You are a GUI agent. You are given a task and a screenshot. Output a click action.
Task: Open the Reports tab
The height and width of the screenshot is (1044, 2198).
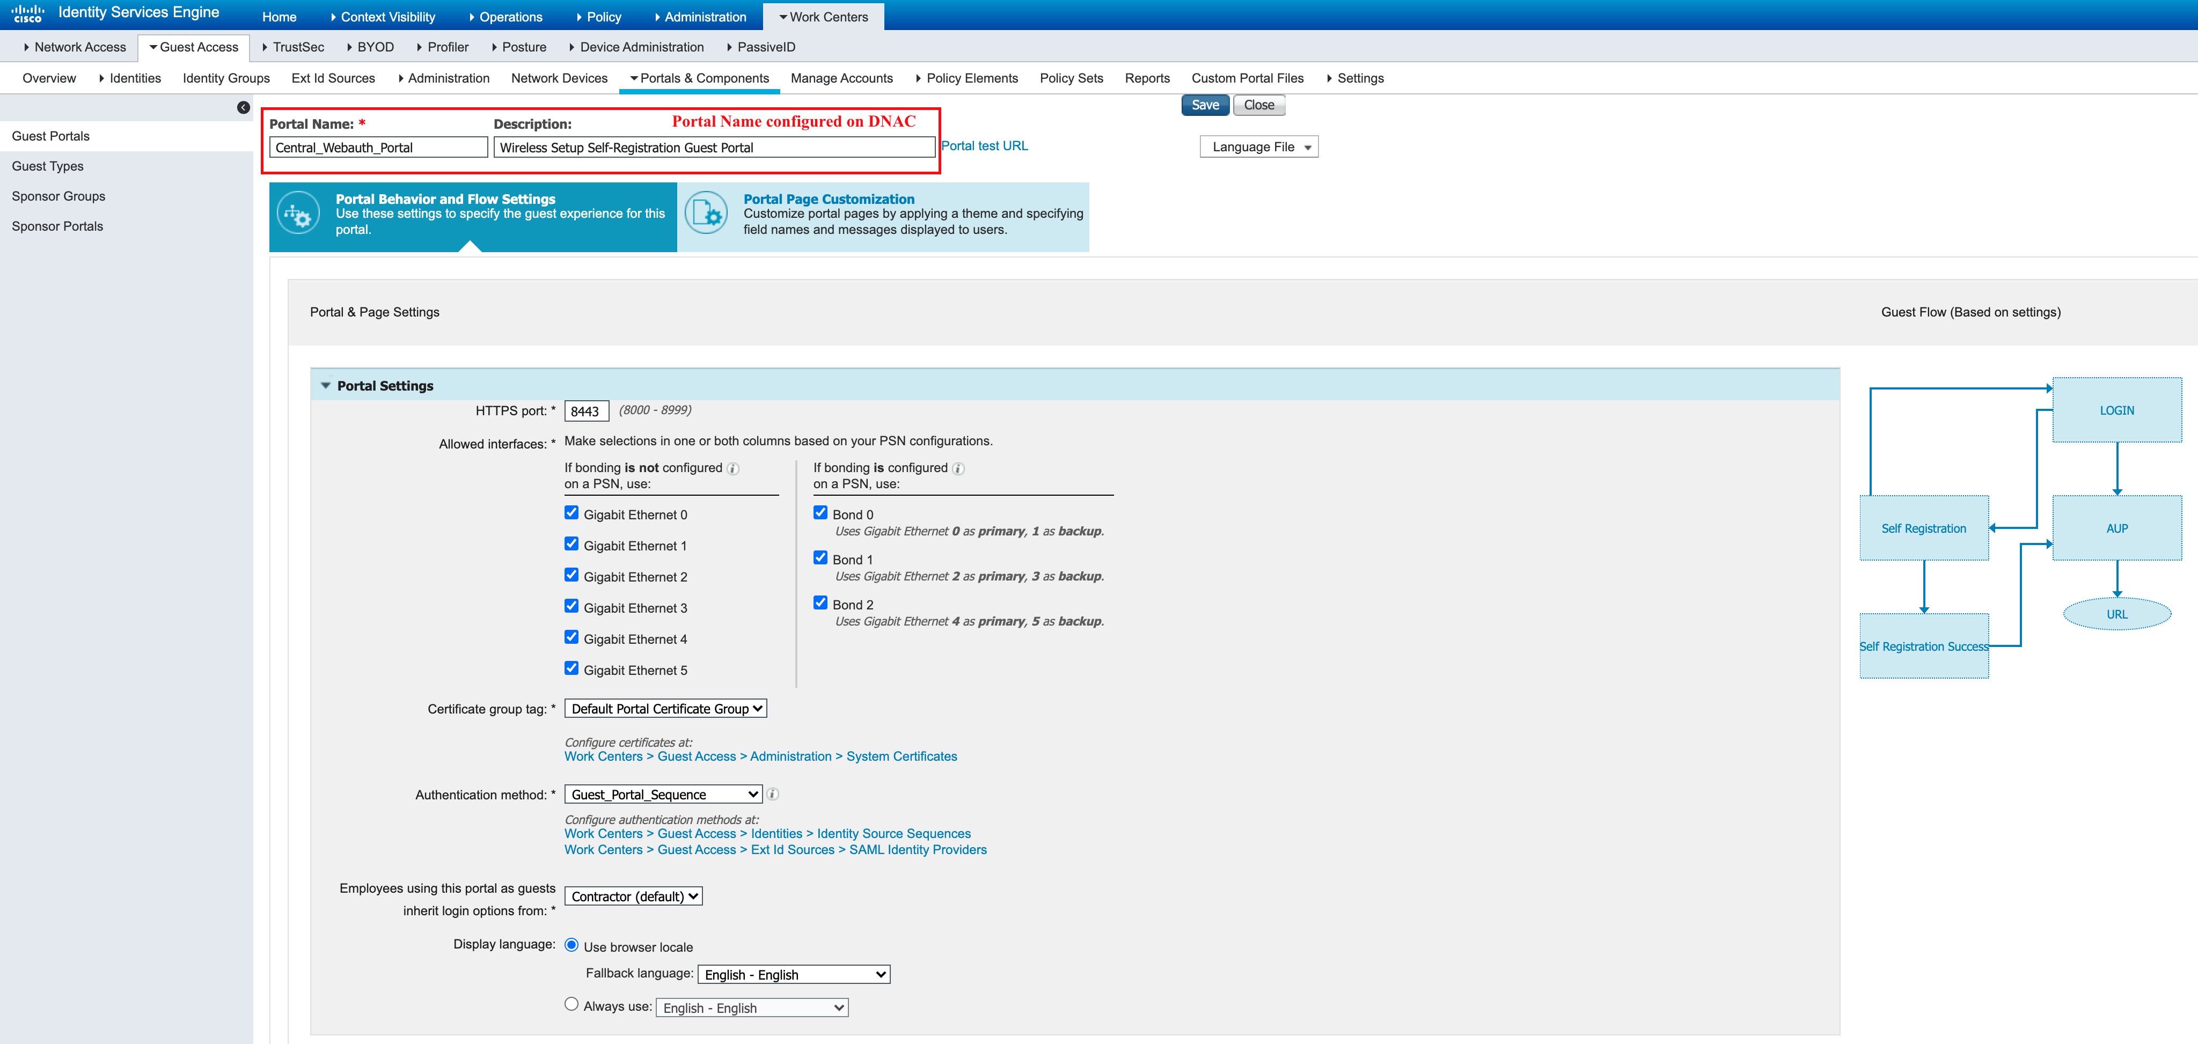coord(1147,78)
